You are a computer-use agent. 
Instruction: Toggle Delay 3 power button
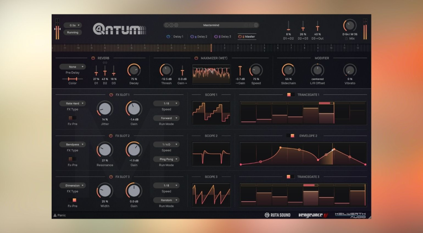pos(216,36)
